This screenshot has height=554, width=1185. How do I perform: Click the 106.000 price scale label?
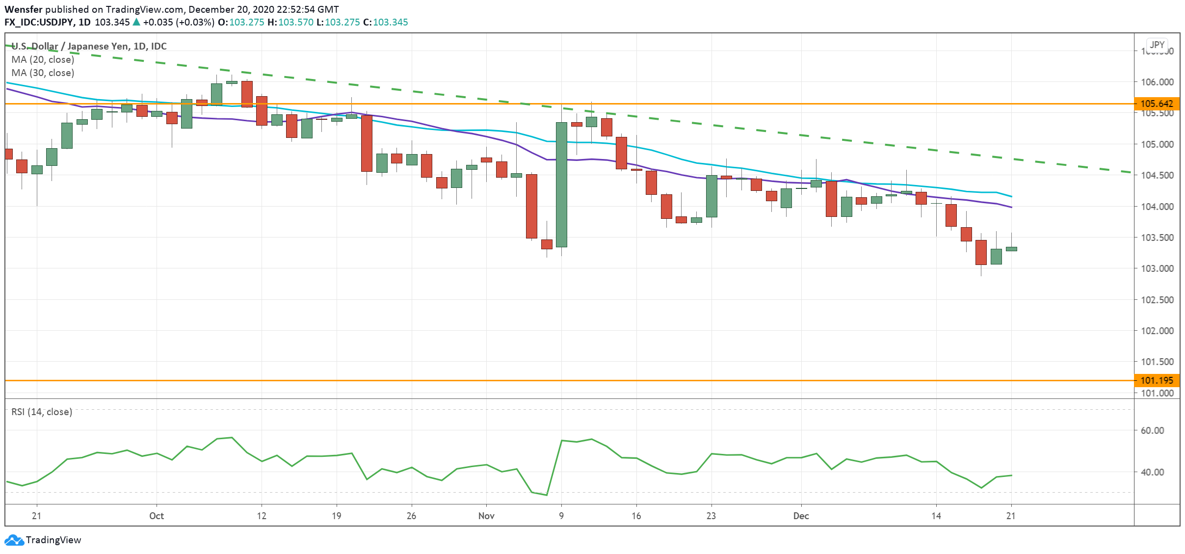click(1157, 82)
